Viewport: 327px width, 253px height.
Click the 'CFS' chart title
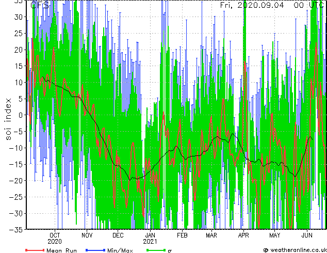point(39,5)
